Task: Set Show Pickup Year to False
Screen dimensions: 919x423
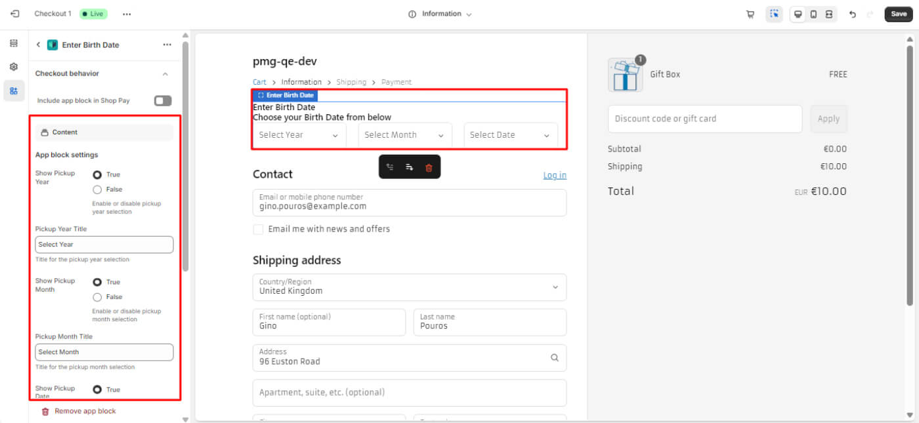Action: [x=97, y=190]
